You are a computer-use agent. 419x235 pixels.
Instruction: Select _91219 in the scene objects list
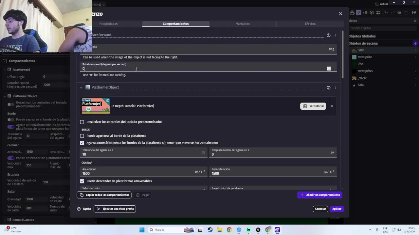pos(362,78)
